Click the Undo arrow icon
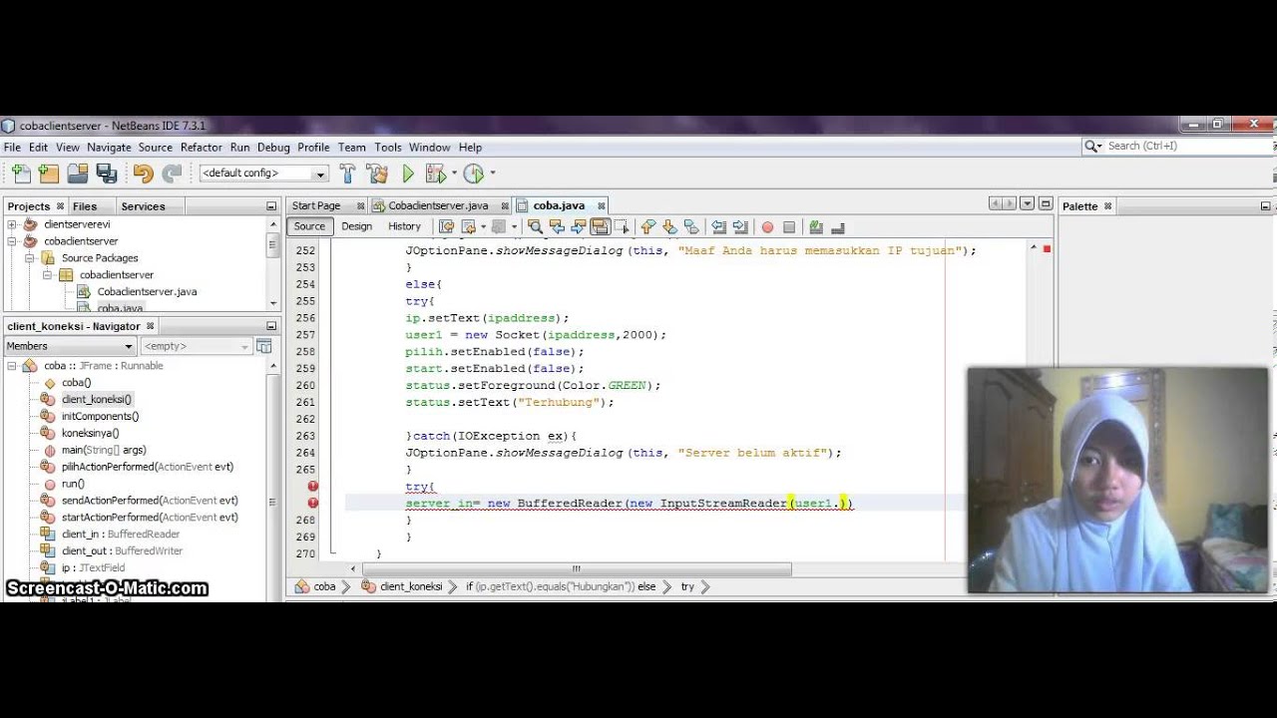The height and width of the screenshot is (718, 1277). (143, 174)
